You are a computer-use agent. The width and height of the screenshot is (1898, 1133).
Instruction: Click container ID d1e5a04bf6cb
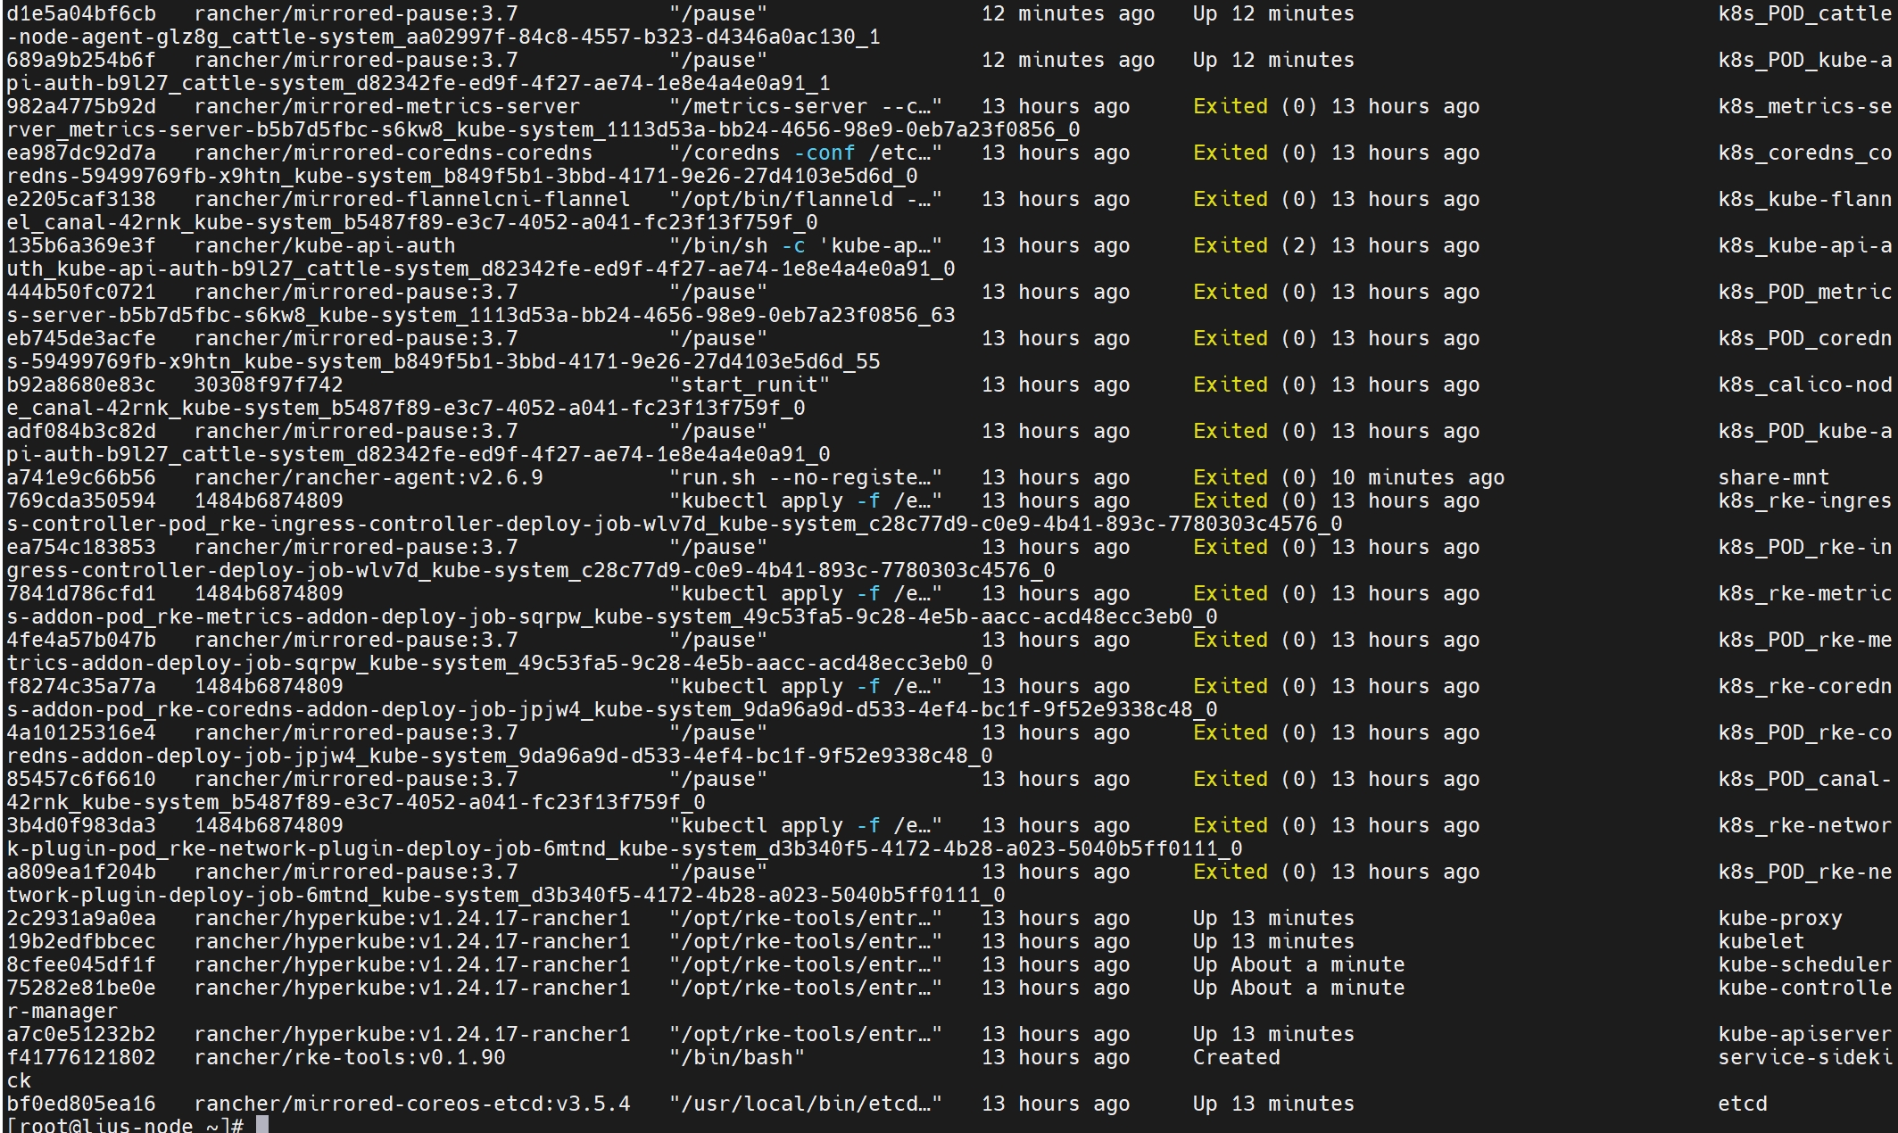[x=81, y=14]
